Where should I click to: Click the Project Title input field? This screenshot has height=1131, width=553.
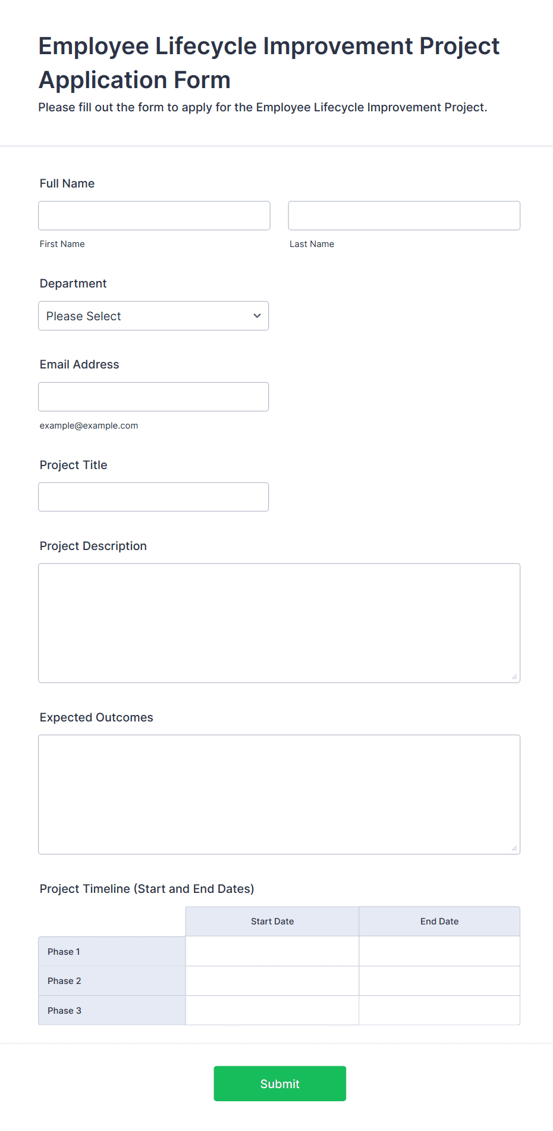(x=153, y=496)
